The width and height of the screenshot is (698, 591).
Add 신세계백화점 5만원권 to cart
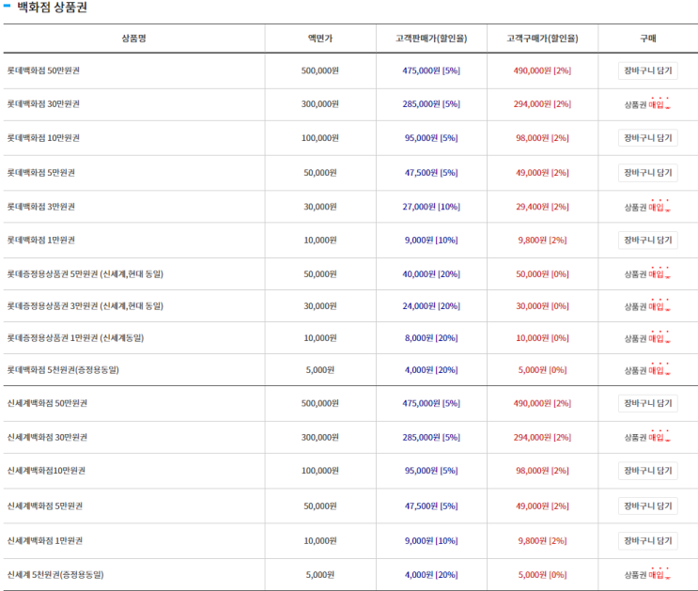tap(647, 505)
